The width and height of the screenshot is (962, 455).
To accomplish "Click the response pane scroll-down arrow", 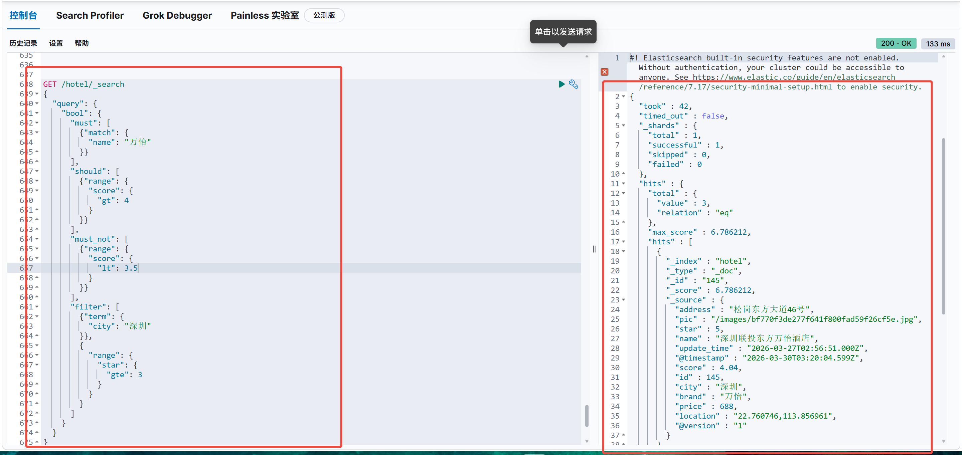I will click(943, 441).
